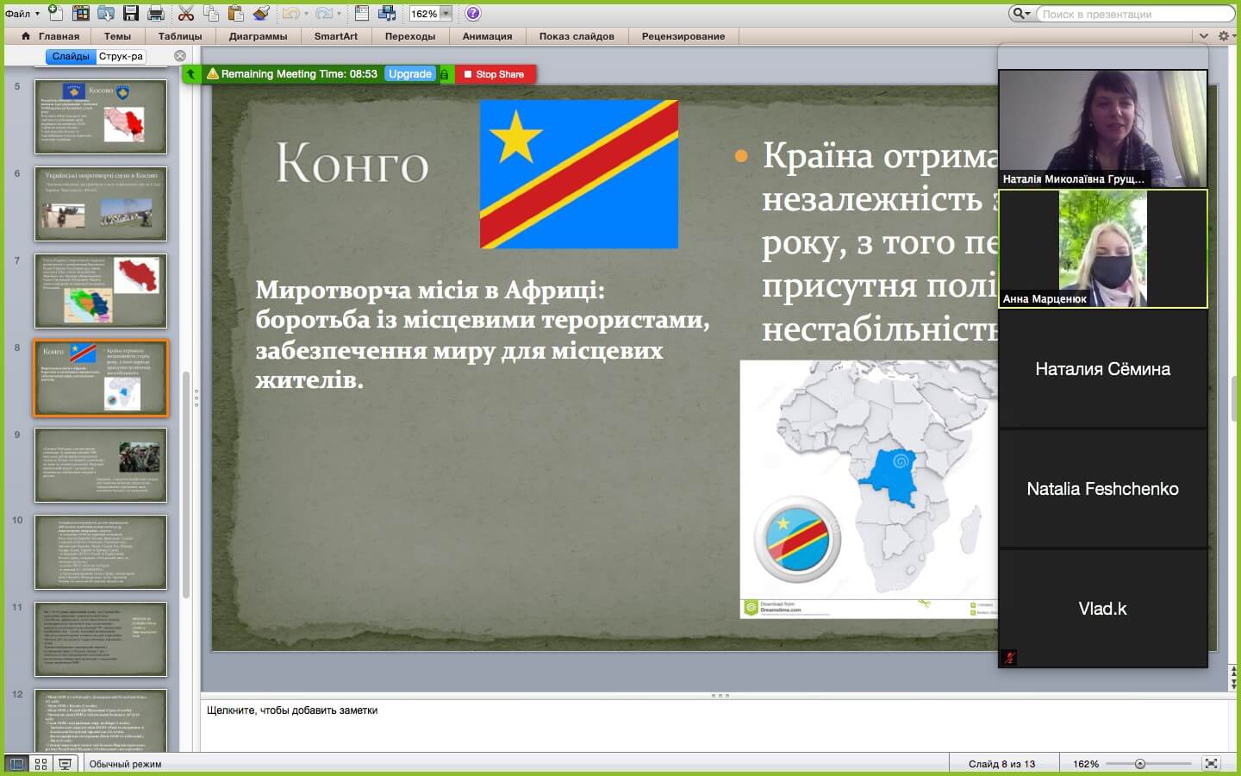Open the Media Browser icon
1241x776 pixels.
coord(387,13)
